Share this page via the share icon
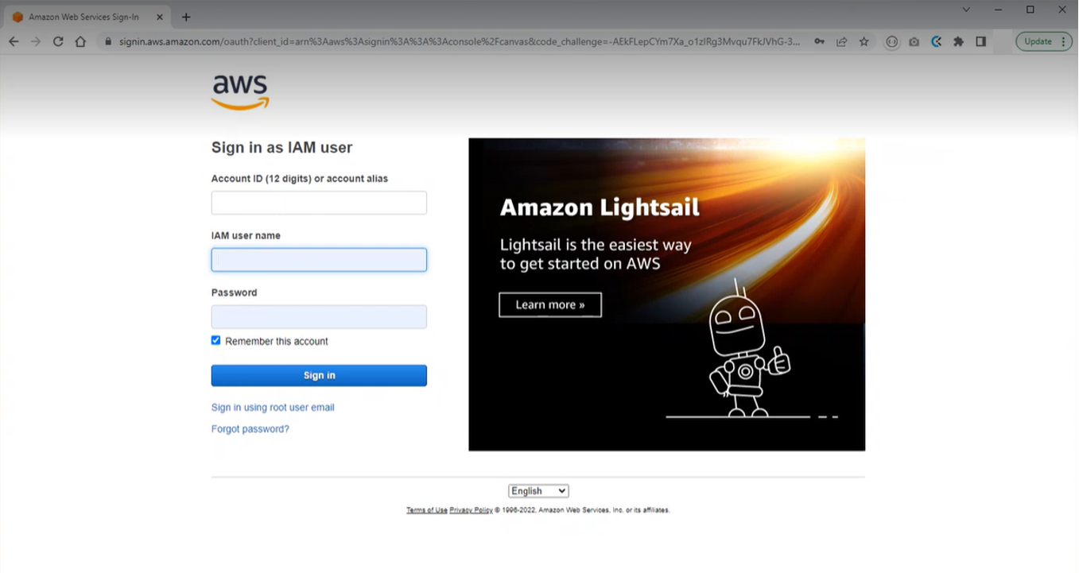 pos(841,41)
